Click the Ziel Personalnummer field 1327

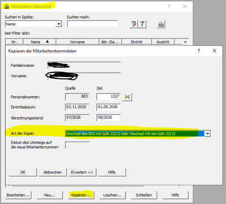coord(108,96)
